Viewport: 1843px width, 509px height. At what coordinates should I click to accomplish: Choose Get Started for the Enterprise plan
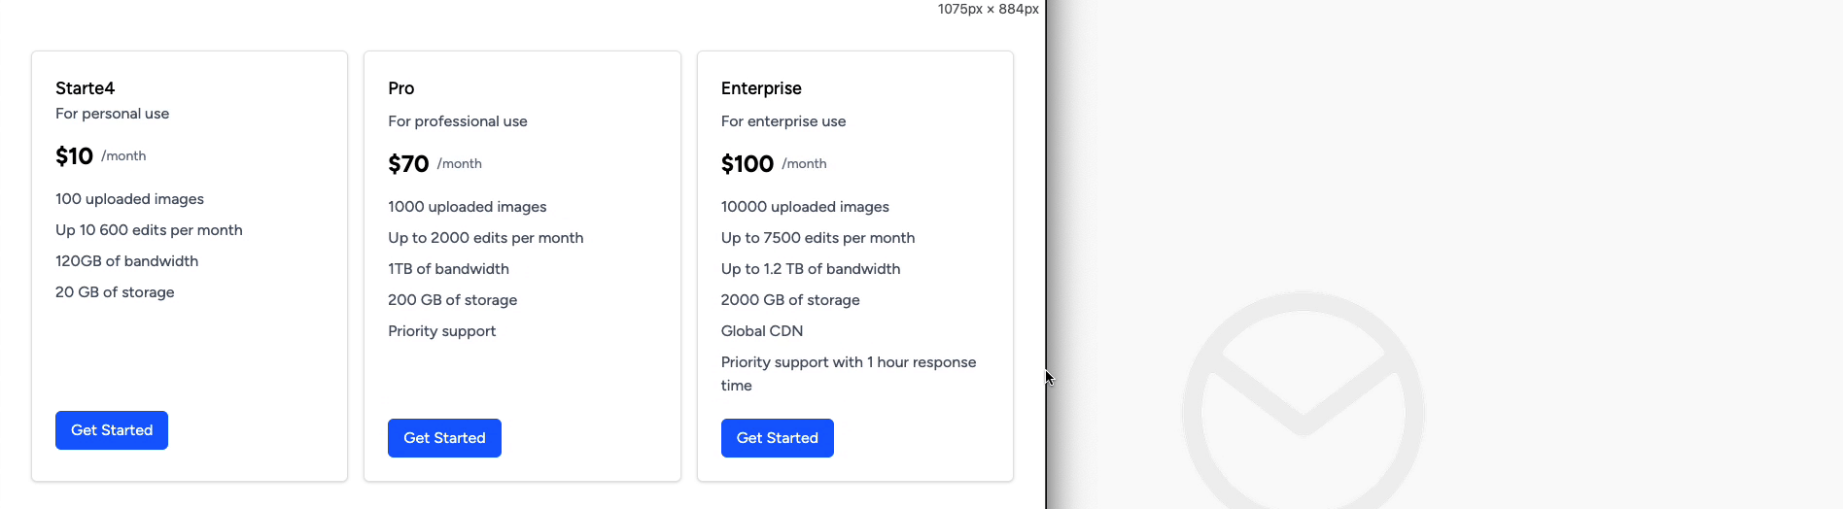[x=777, y=438]
